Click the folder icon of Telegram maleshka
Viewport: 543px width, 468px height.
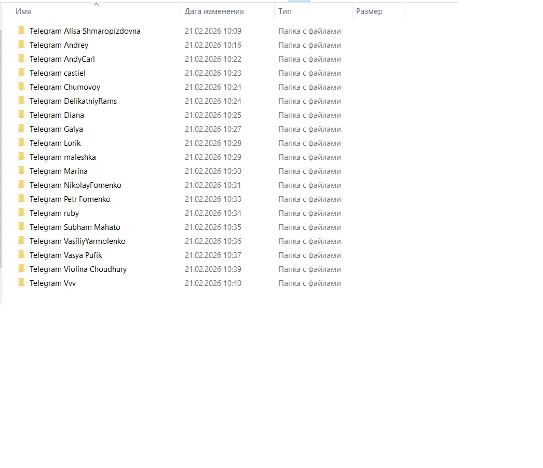[21, 157]
